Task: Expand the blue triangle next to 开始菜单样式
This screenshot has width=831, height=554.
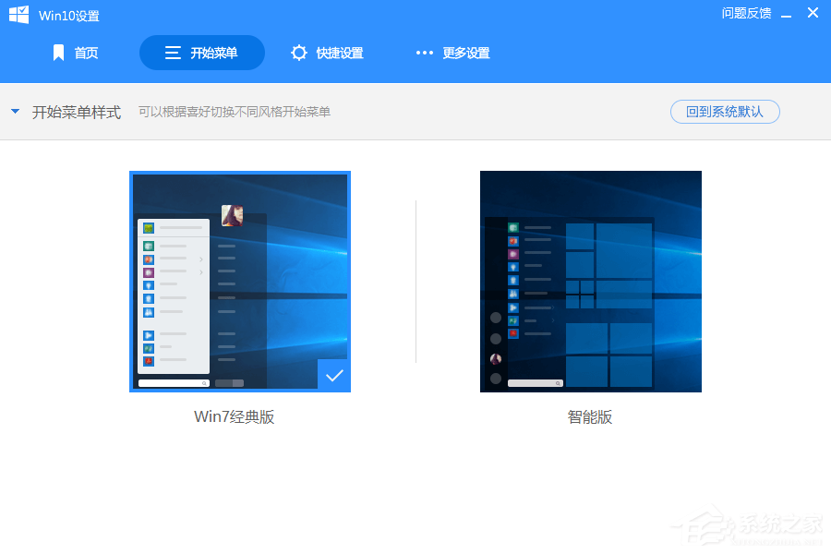Action: tap(15, 111)
